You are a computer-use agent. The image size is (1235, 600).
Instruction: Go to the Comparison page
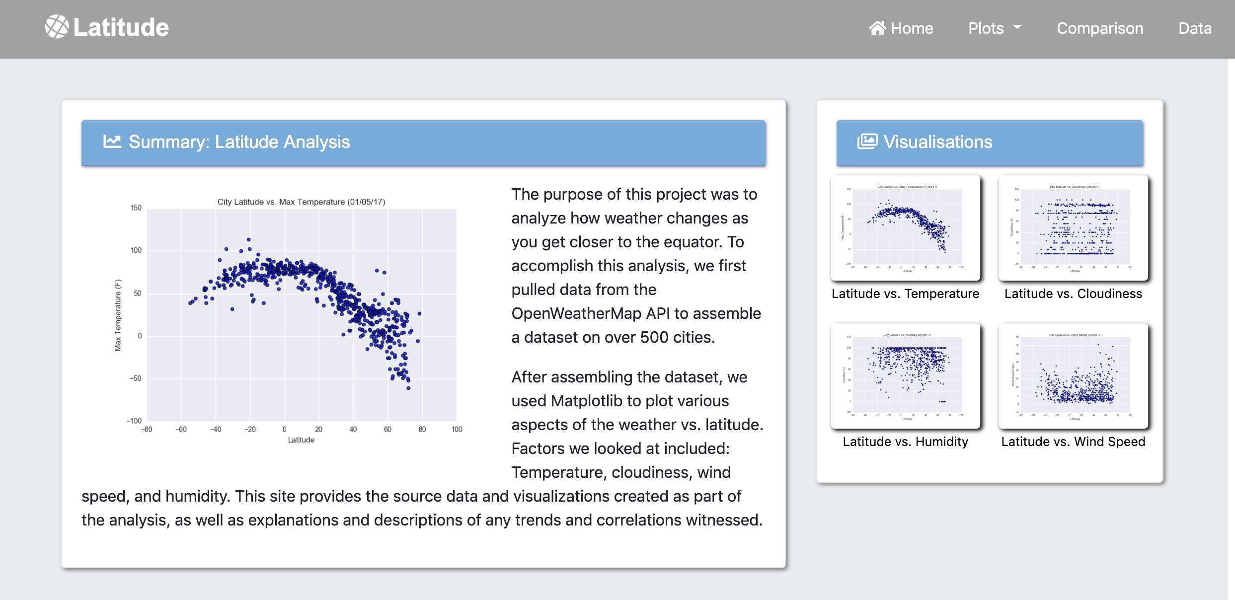click(x=1100, y=28)
